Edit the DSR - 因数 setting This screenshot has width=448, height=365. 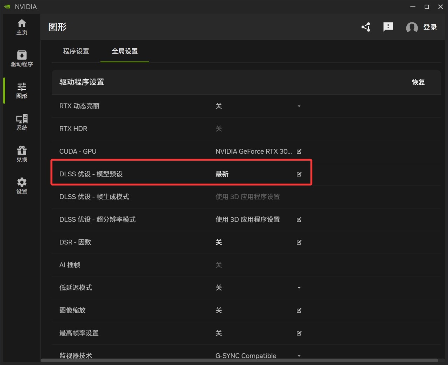[299, 242]
